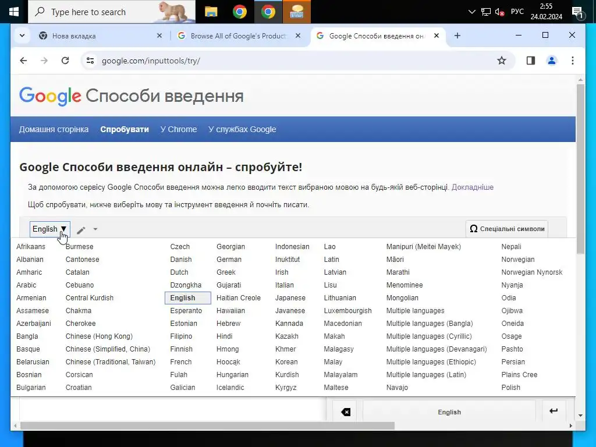
Task: Open Спеціальні символи button
Action: tap(507, 229)
